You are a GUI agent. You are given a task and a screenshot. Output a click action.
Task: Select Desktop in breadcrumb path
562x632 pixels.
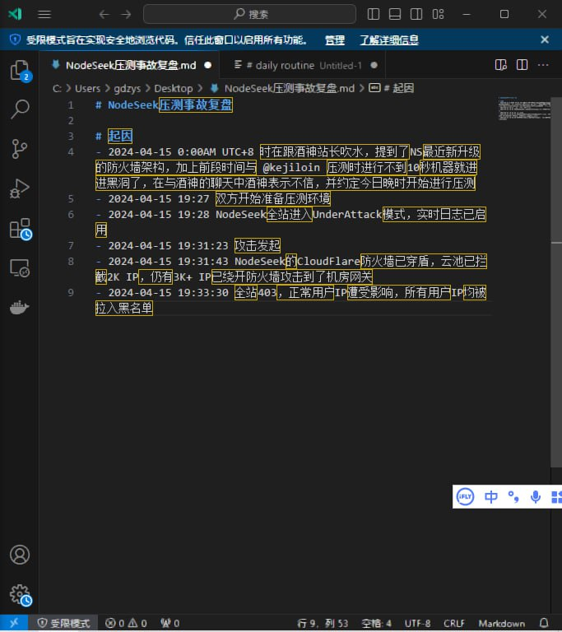click(174, 88)
